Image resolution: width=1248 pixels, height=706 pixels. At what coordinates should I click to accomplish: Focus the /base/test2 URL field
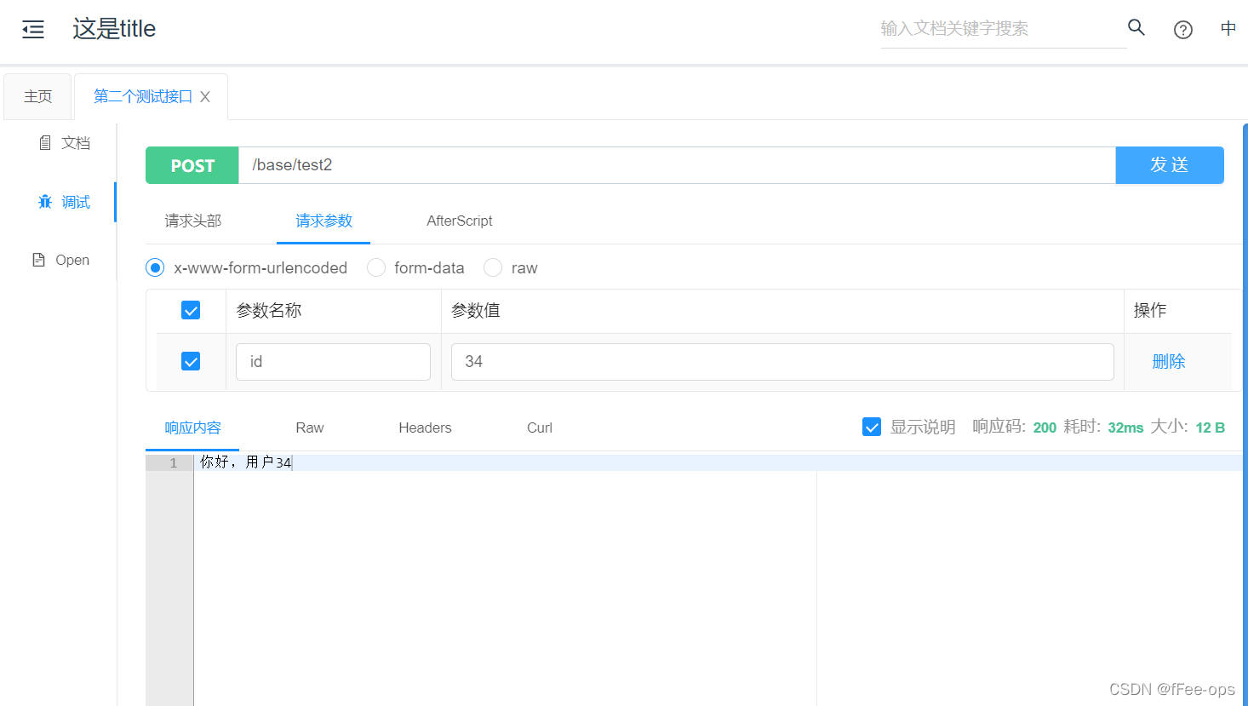click(x=677, y=165)
